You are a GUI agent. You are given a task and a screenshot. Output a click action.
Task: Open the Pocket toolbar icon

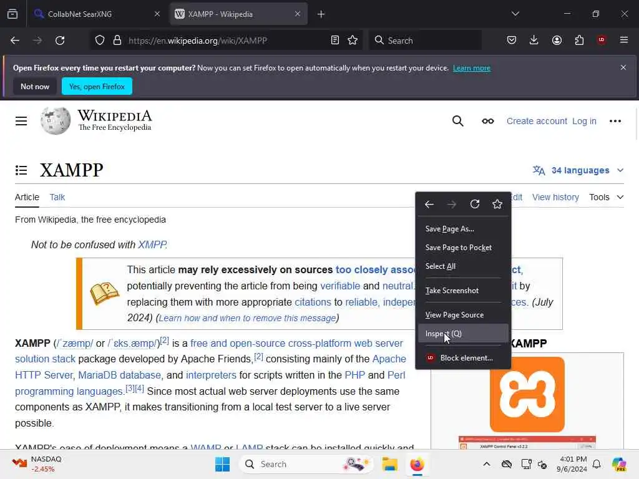(512, 40)
